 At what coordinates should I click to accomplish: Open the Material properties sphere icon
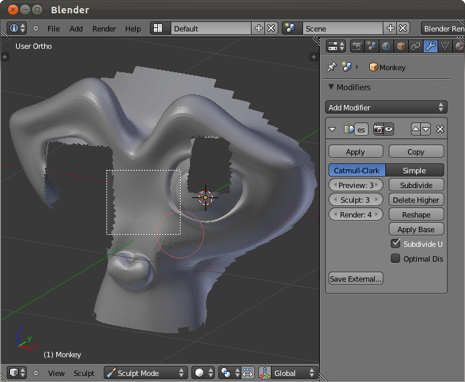point(459,46)
